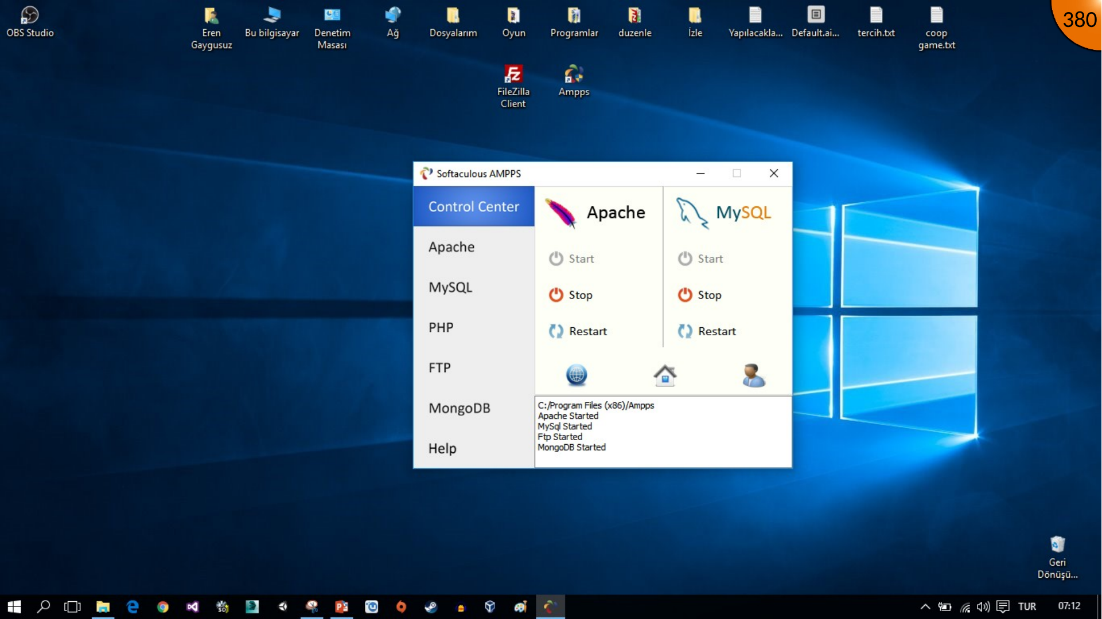Select the Oyun folder icon
Viewport: 1102px width, 619px height.
pos(513,22)
